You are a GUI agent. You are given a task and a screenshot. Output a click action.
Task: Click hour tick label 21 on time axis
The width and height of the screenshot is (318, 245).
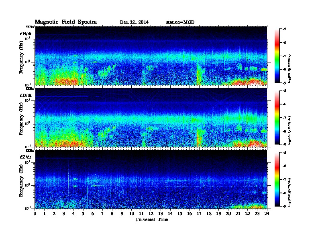point(238,213)
